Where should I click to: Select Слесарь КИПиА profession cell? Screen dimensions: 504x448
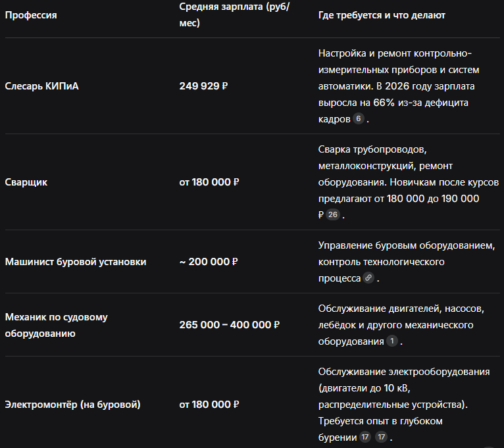coord(42,86)
